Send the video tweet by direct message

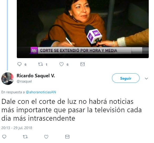(x=83, y=64)
